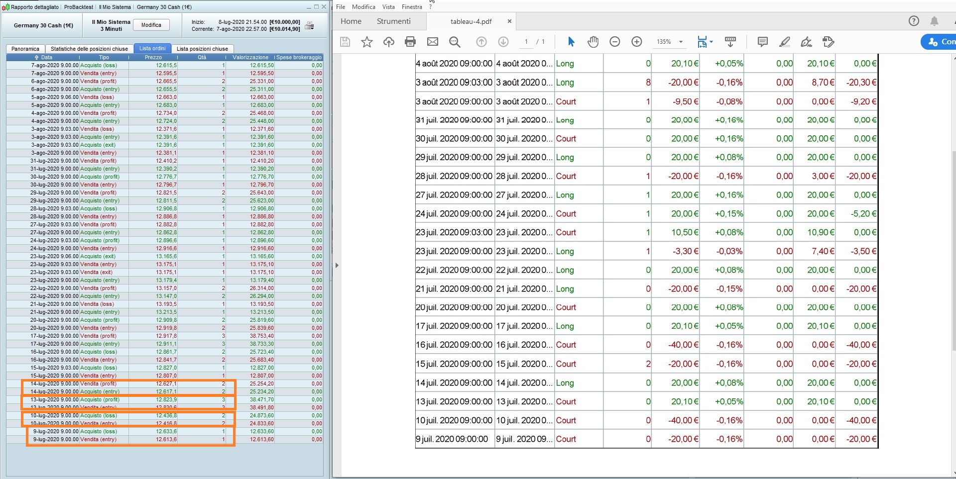
Task: Zoom out with the minus icon
Action: 614,42
